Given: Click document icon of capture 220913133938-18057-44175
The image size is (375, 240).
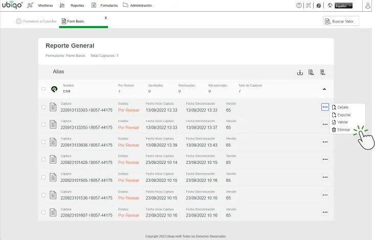Looking at the screenshot, I should [53, 142].
